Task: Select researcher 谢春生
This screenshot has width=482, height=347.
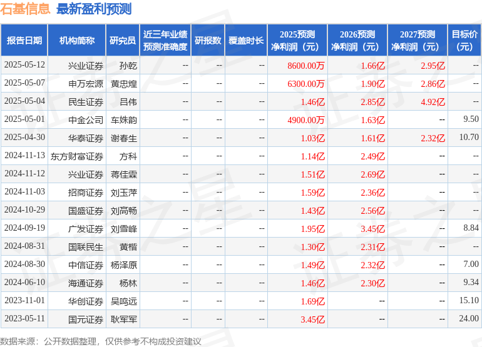Action: [x=124, y=138]
